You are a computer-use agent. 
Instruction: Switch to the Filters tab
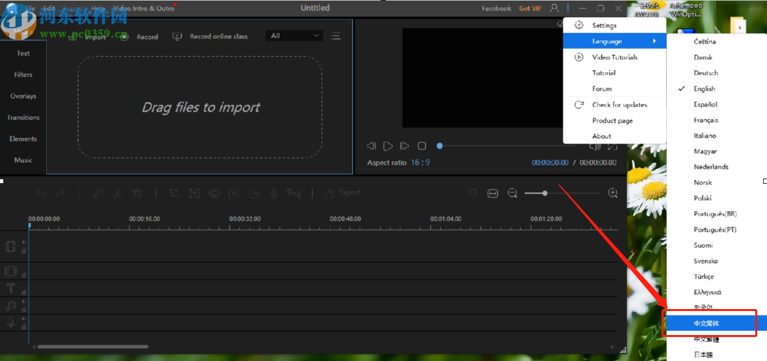[23, 75]
